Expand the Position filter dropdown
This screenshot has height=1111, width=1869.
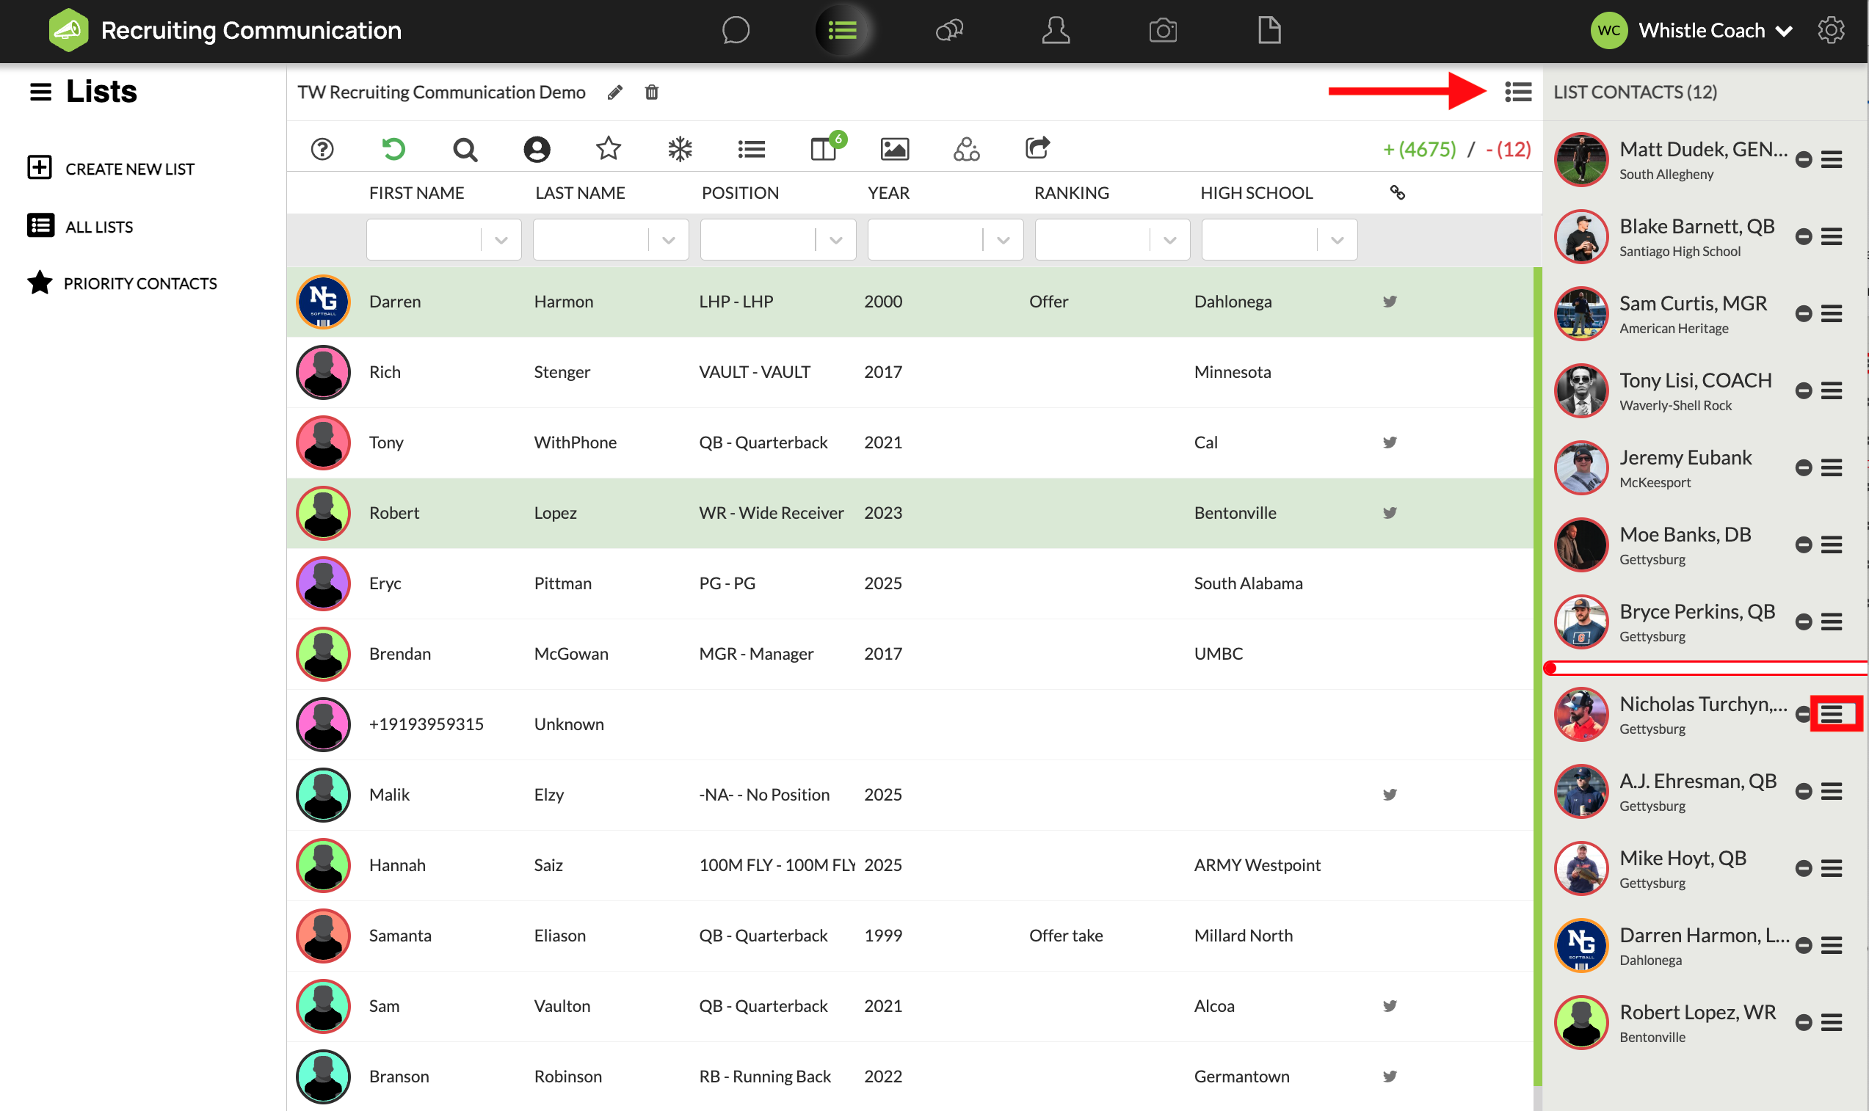tap(835, 240)
